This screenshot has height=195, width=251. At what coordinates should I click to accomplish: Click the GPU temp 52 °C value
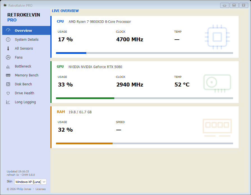coord(182,85)
